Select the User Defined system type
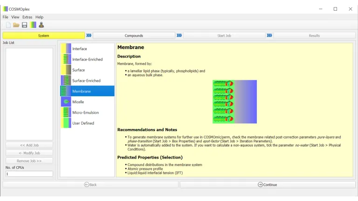358x201 pixels. (83, 123)
